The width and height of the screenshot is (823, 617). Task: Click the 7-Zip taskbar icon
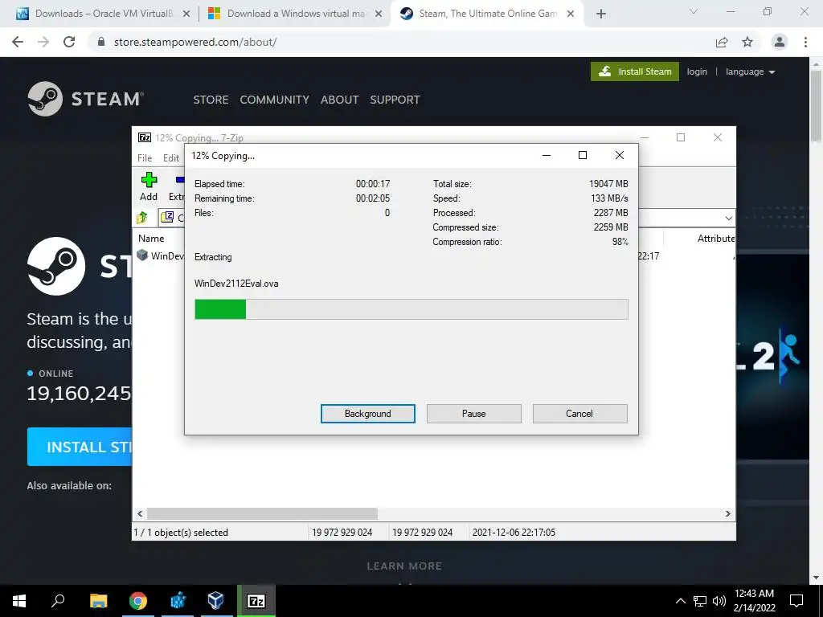point(256,601)
